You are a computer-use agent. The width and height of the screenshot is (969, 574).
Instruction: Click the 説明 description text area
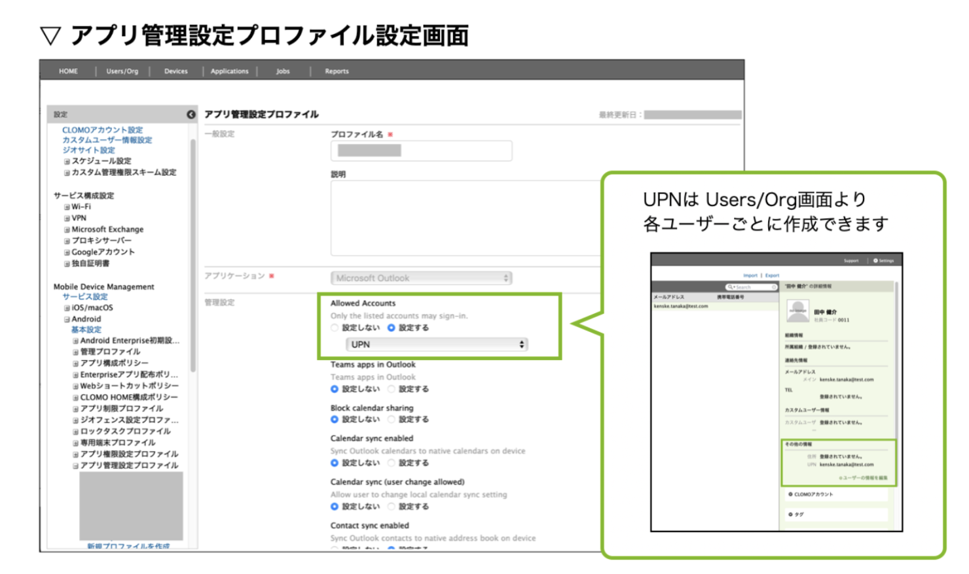[x=465, y=218]
